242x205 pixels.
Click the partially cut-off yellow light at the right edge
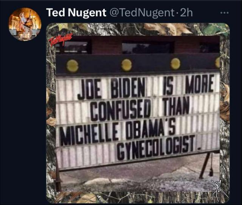pos(217,62)
